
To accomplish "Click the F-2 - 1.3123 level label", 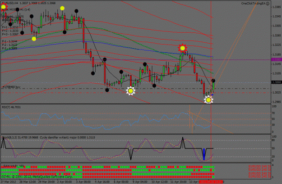I will (10, 45).
